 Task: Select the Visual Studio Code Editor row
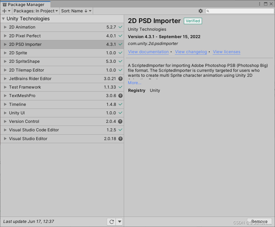(x=62, y=130)
